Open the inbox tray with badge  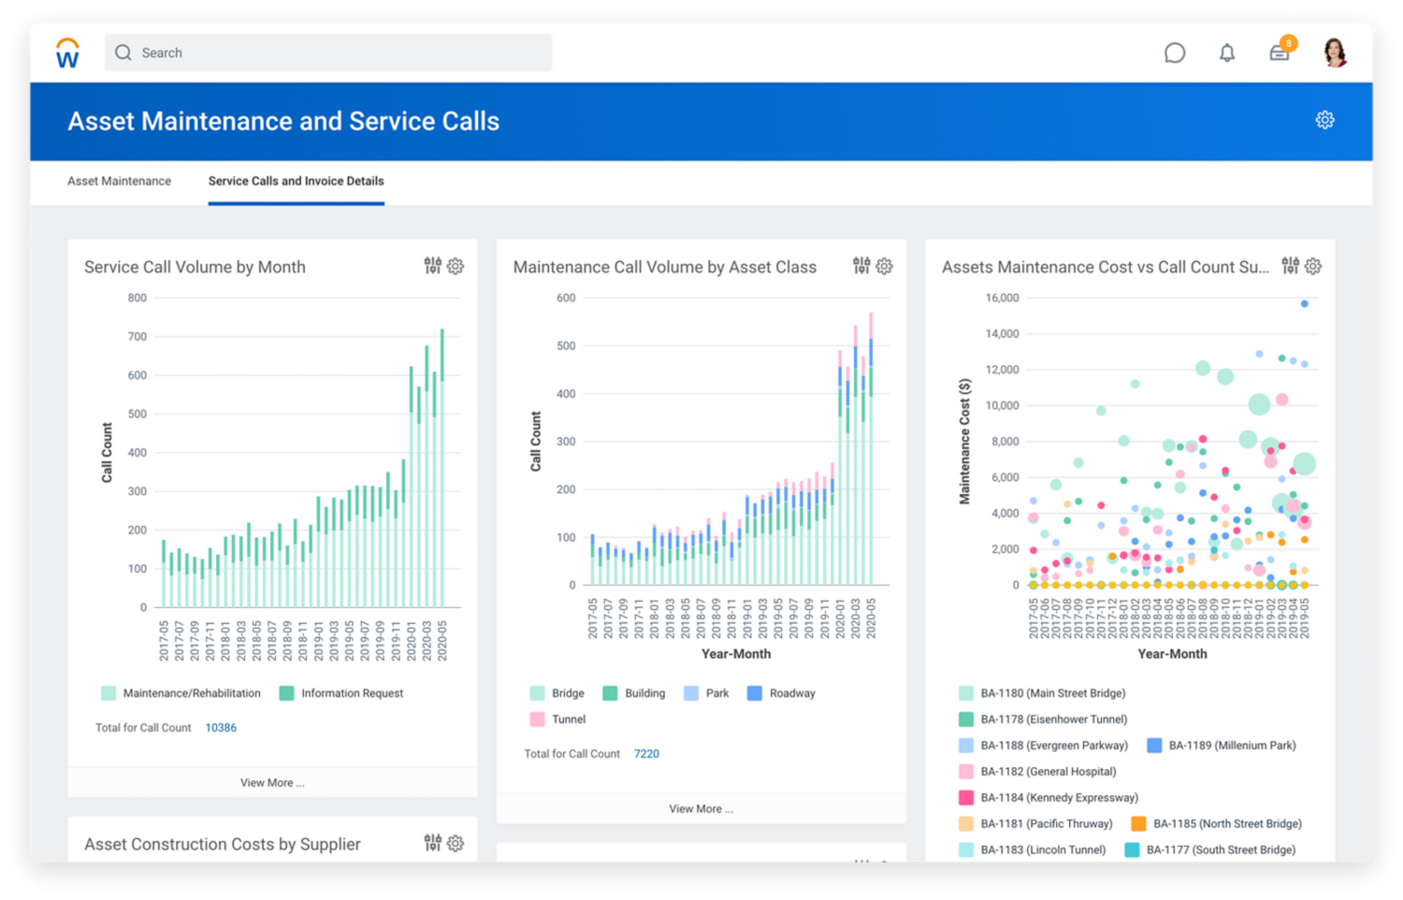[x=1280, y=51]
